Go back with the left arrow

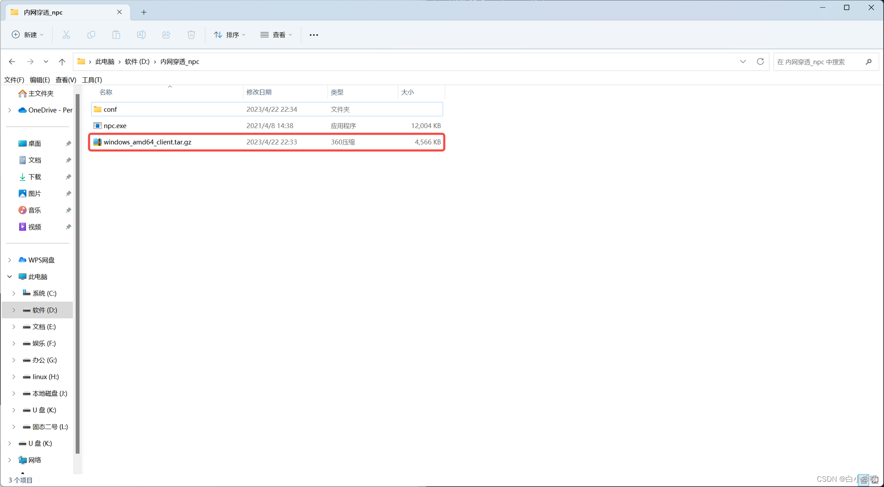12,61
